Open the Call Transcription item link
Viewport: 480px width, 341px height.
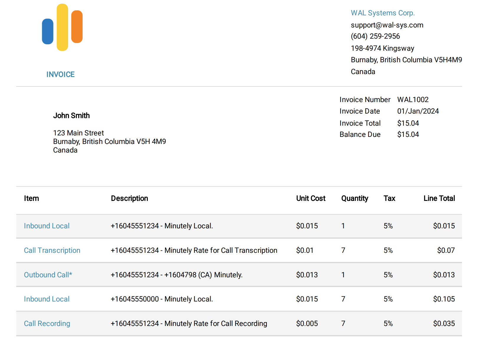[x=52, y=250]
